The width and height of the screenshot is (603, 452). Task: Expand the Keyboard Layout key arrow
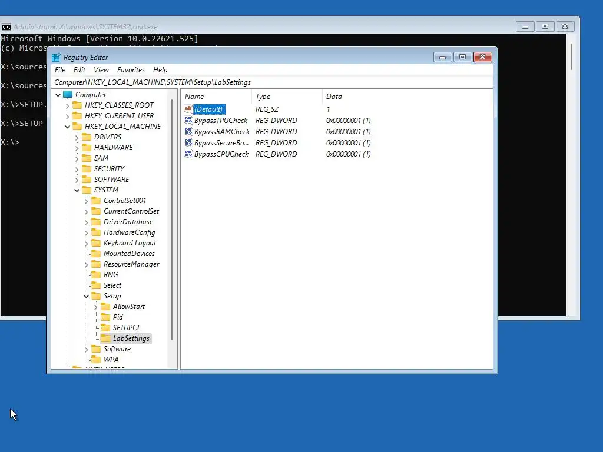pyautogui.click(x=86, y=244)
